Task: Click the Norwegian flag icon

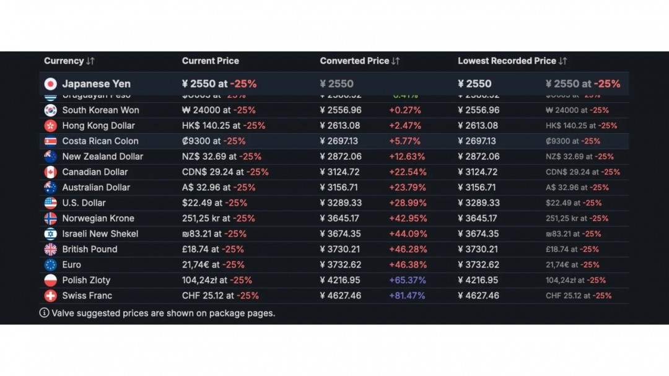Action: pyautogui.click(x=51, y=219)
